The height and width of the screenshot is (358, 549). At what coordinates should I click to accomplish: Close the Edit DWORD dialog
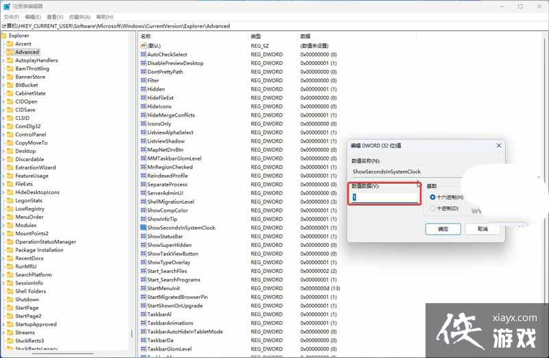499,145
